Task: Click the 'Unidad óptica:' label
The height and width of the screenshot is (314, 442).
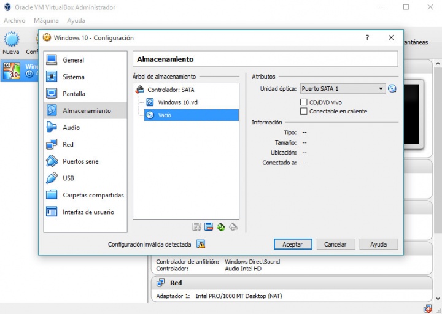Action: (278, 89)
